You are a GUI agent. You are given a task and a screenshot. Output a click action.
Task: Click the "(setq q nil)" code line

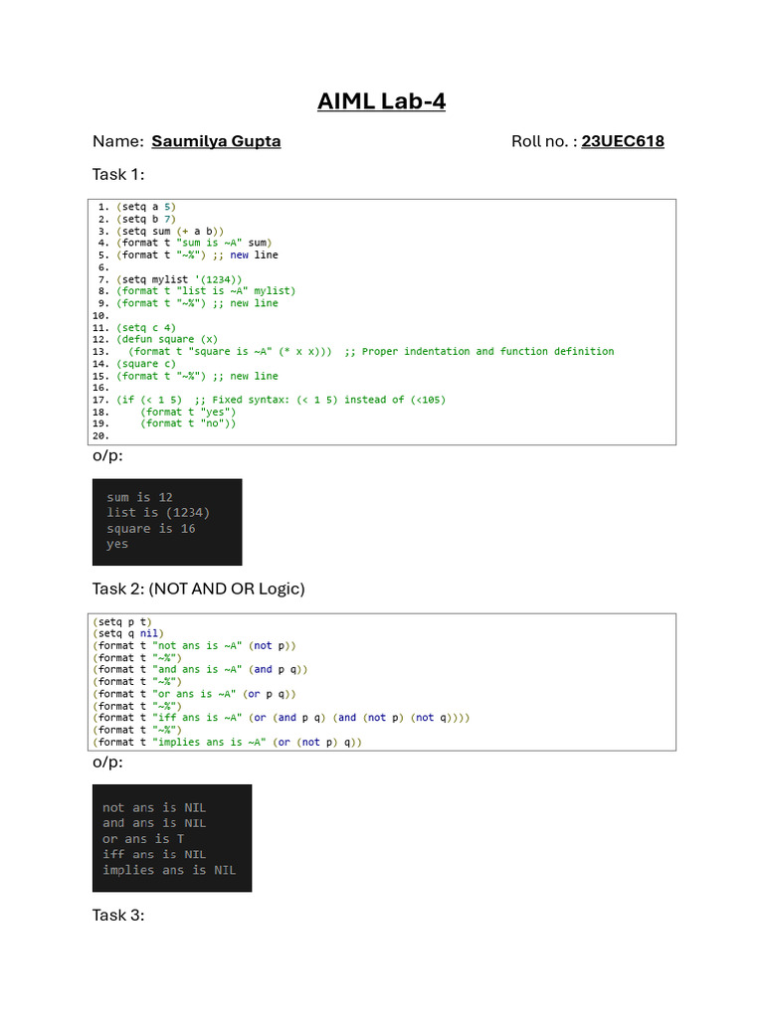127,633
